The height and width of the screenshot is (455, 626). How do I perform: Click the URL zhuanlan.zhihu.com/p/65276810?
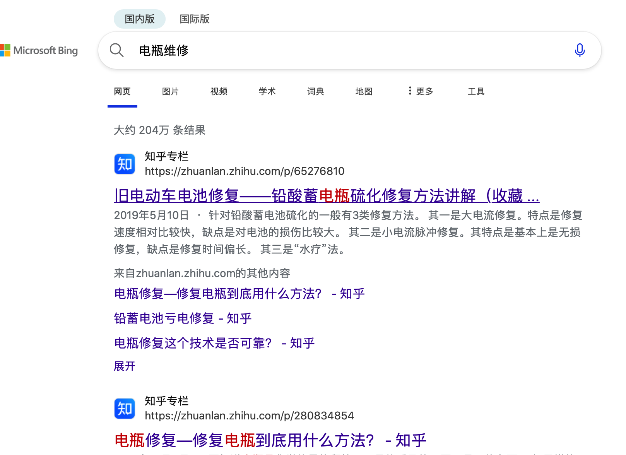245,171
